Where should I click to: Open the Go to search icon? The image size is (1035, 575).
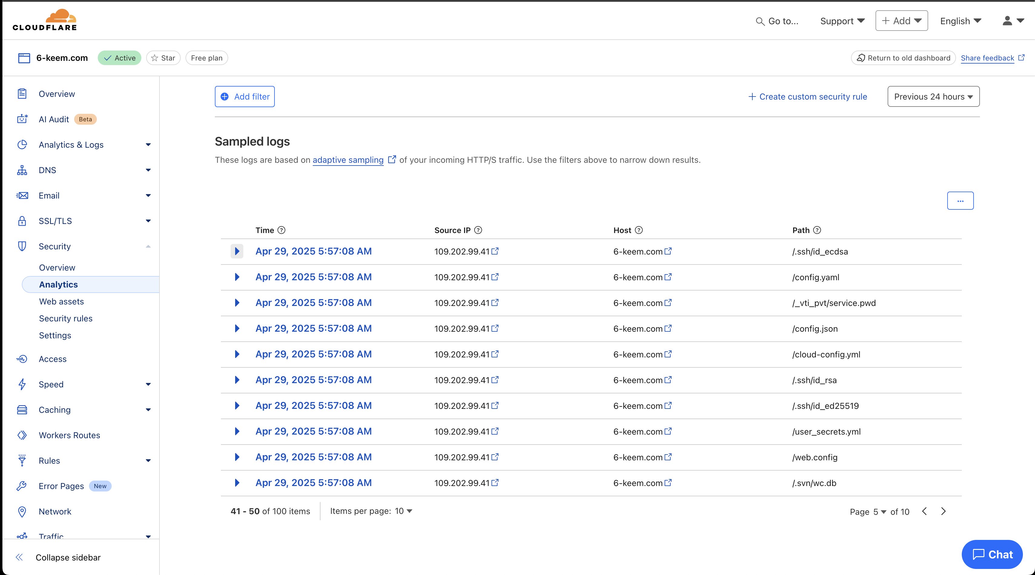point(760,21)
